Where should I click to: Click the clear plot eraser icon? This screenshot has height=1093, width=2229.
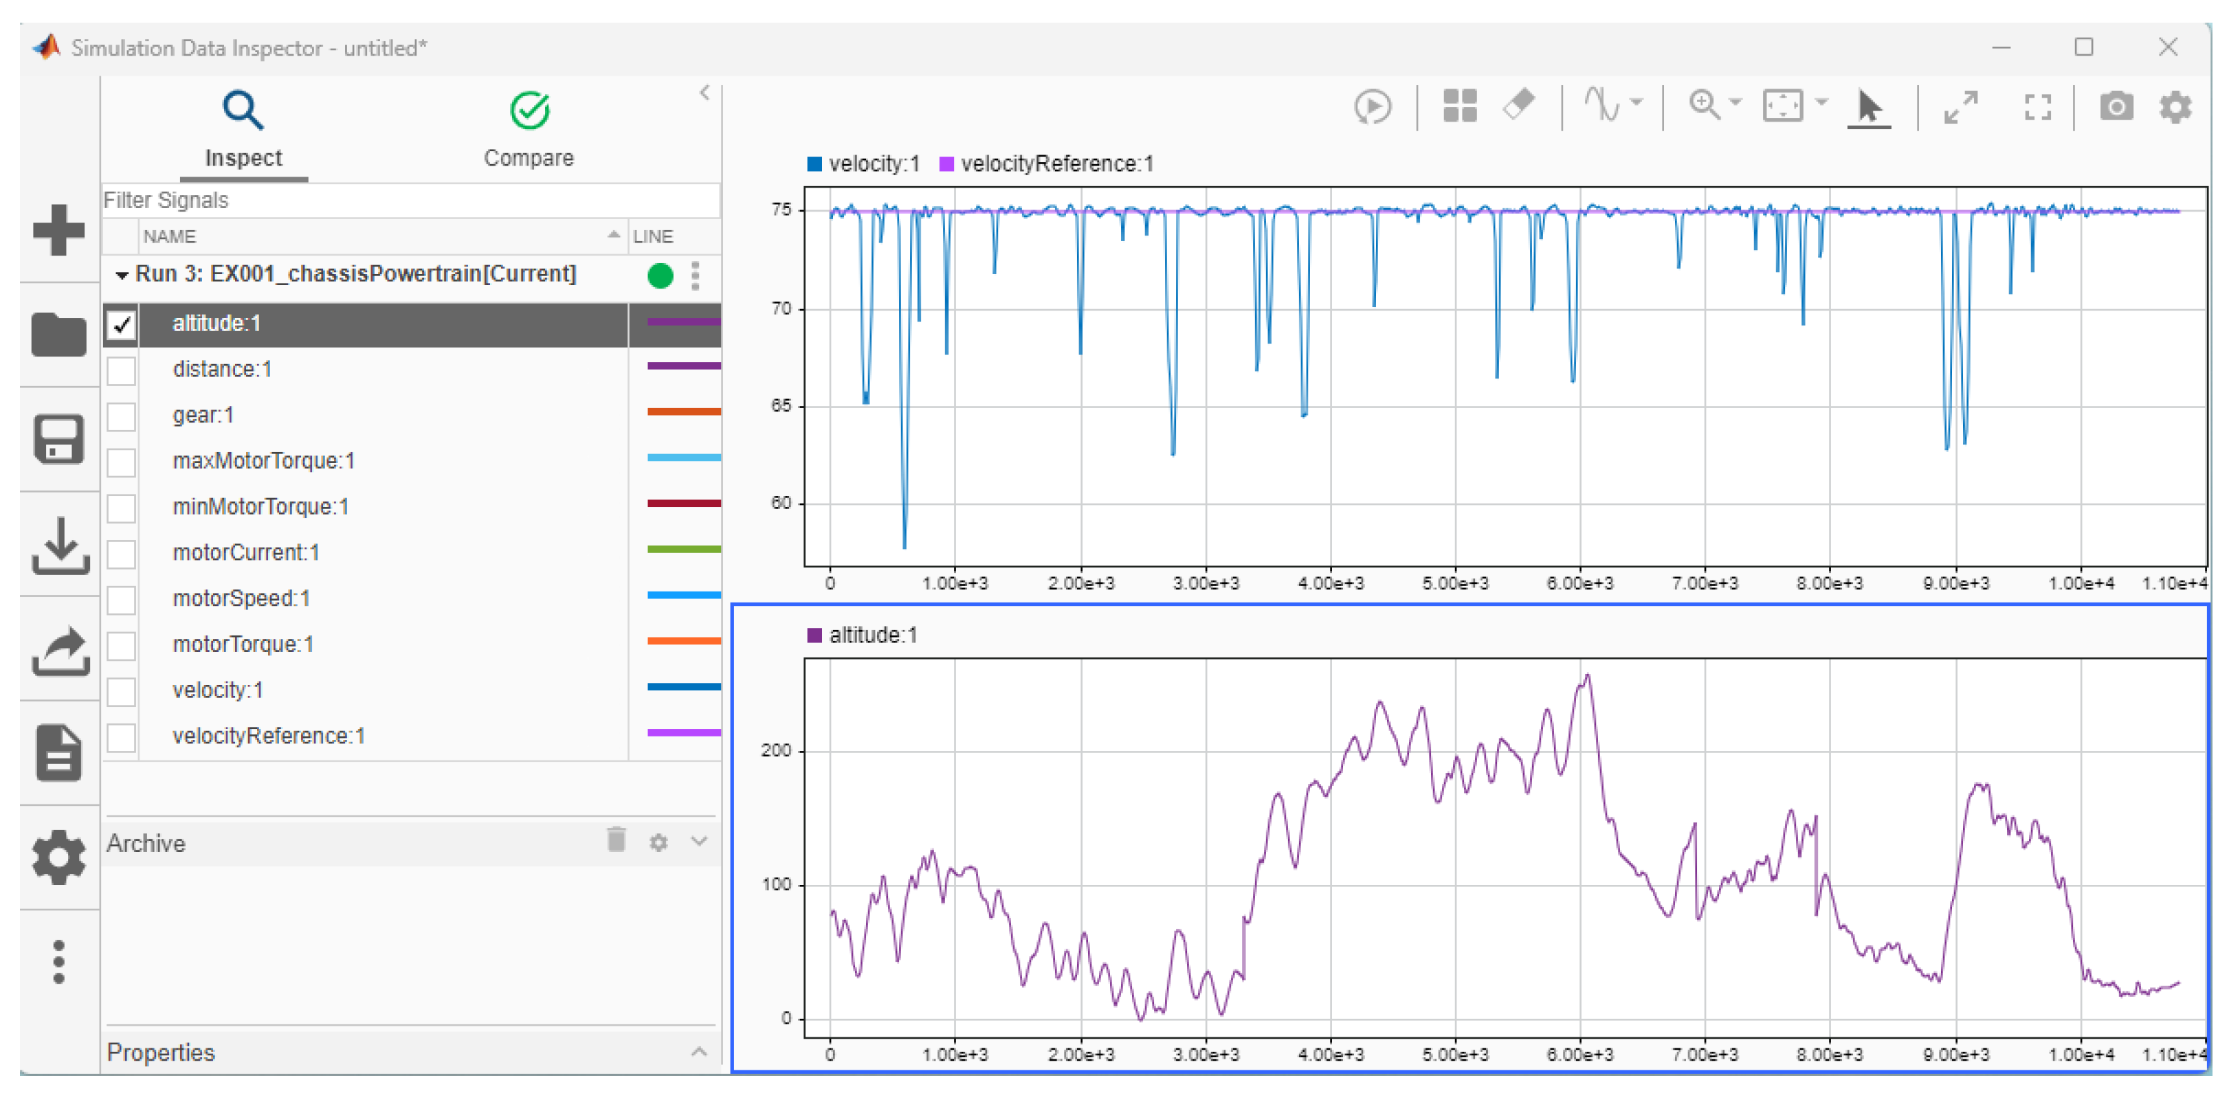(1518, 106)
